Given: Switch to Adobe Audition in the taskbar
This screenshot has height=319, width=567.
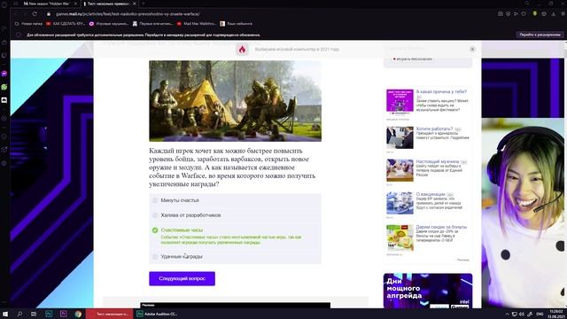Looking at the screenshot, I should point(157,314).
